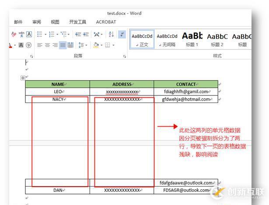Decrease paragraph indent
This screenshot has width=269, height=205.
78,34
